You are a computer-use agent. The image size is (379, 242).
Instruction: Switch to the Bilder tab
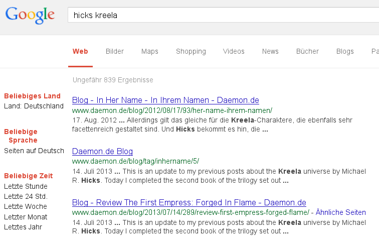pyautogui.click(x=115, y=51)
